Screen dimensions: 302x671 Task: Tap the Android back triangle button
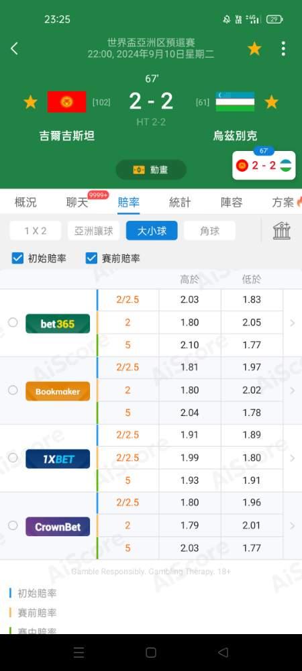(223, 653)
